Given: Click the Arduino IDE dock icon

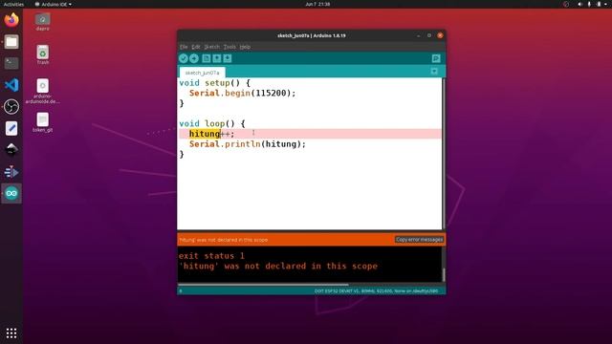Looking at the screenshot, I should tap(11, 193).
